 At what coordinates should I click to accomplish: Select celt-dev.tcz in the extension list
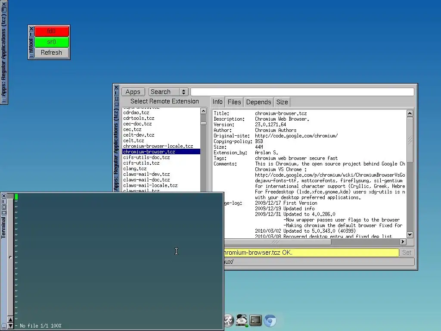161,135
